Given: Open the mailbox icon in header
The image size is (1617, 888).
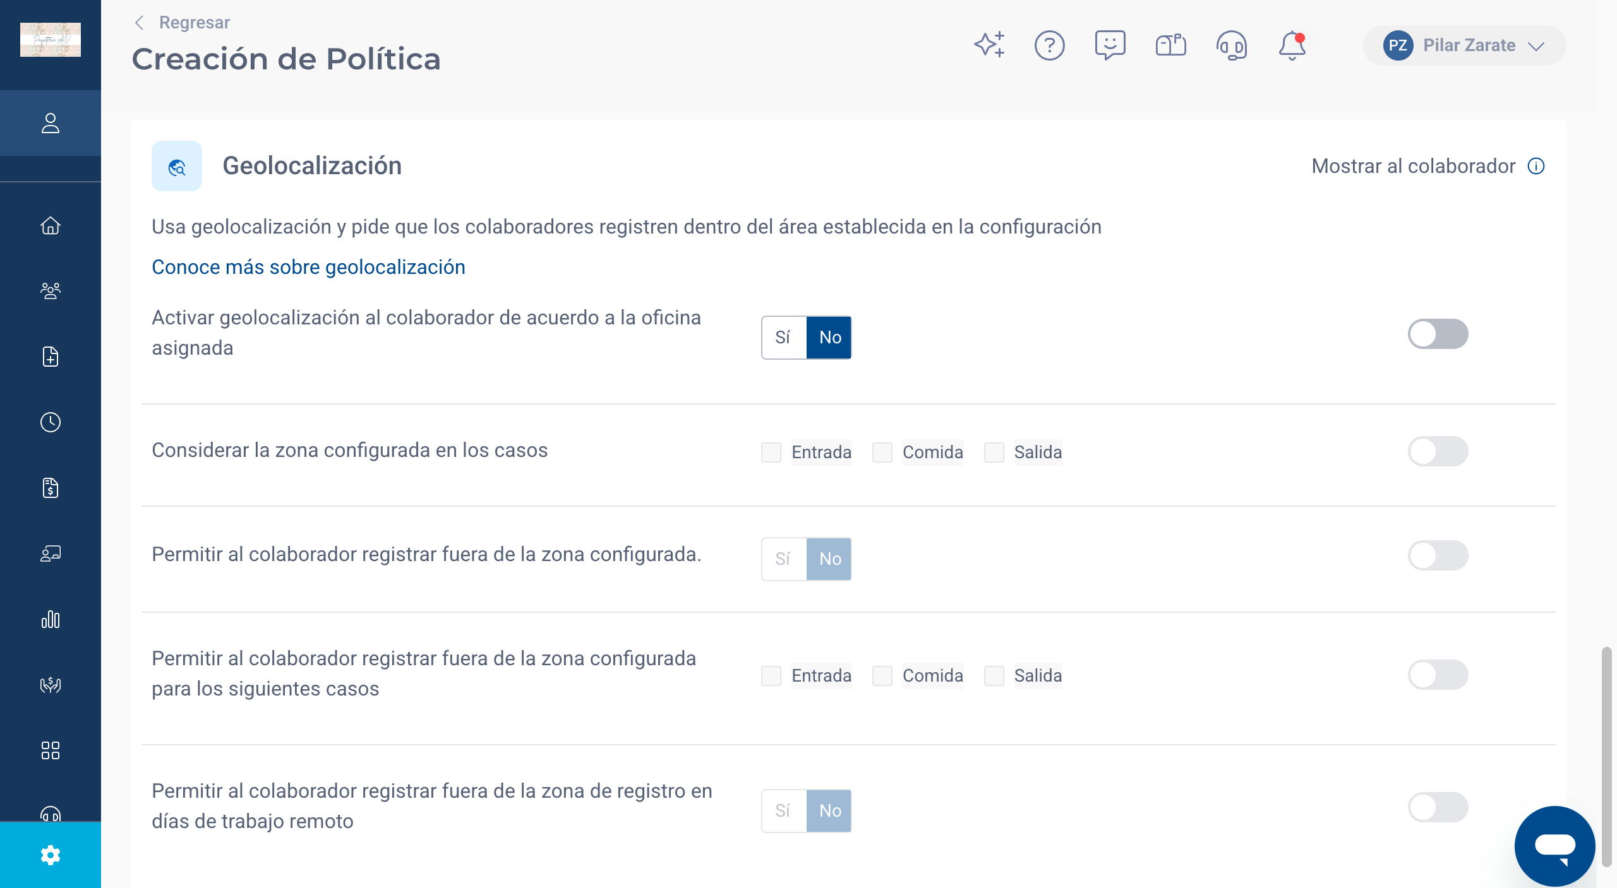Looking at the screenshot, I should (x=1171, y=45).
